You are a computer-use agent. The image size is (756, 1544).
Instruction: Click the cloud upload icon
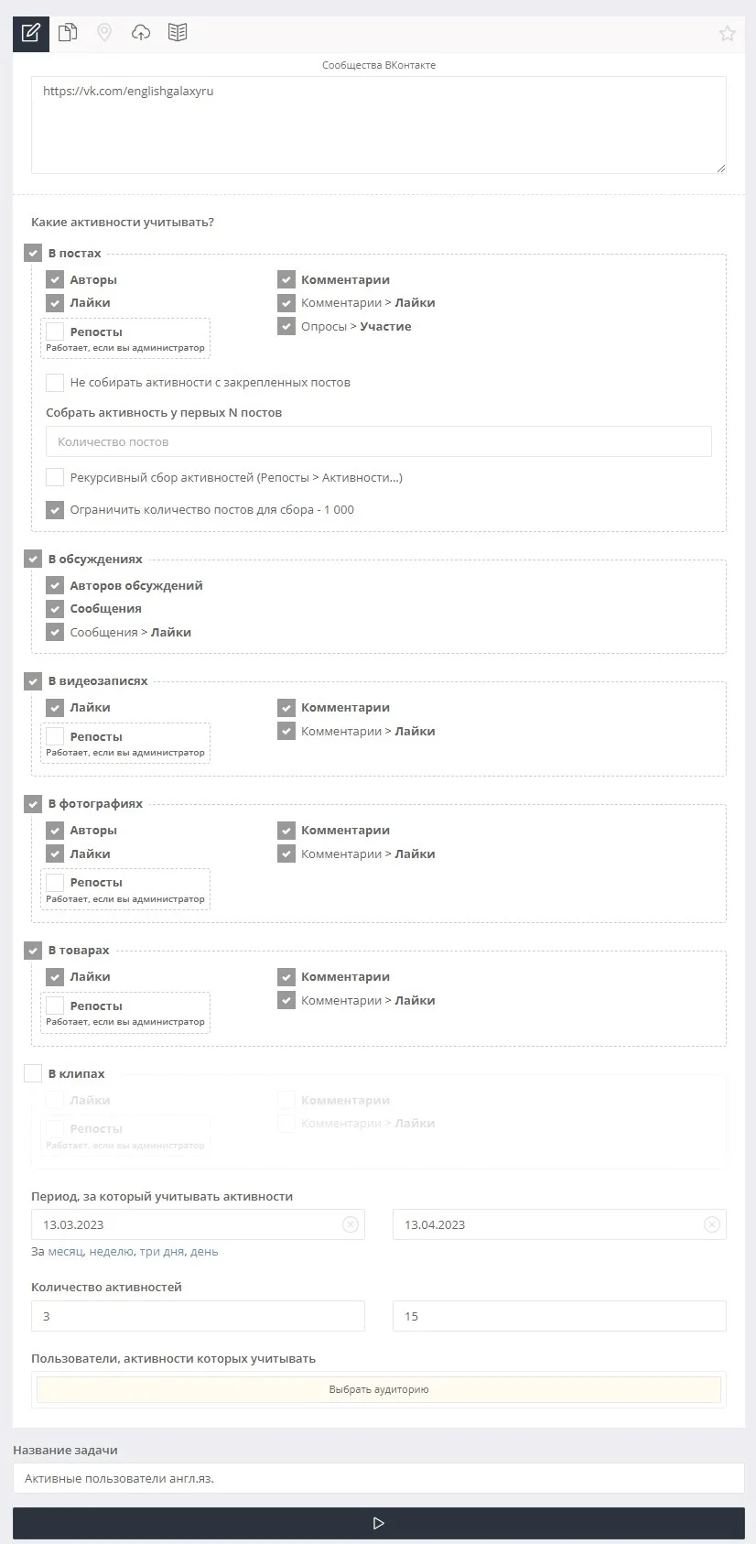[x=141, y=33]
